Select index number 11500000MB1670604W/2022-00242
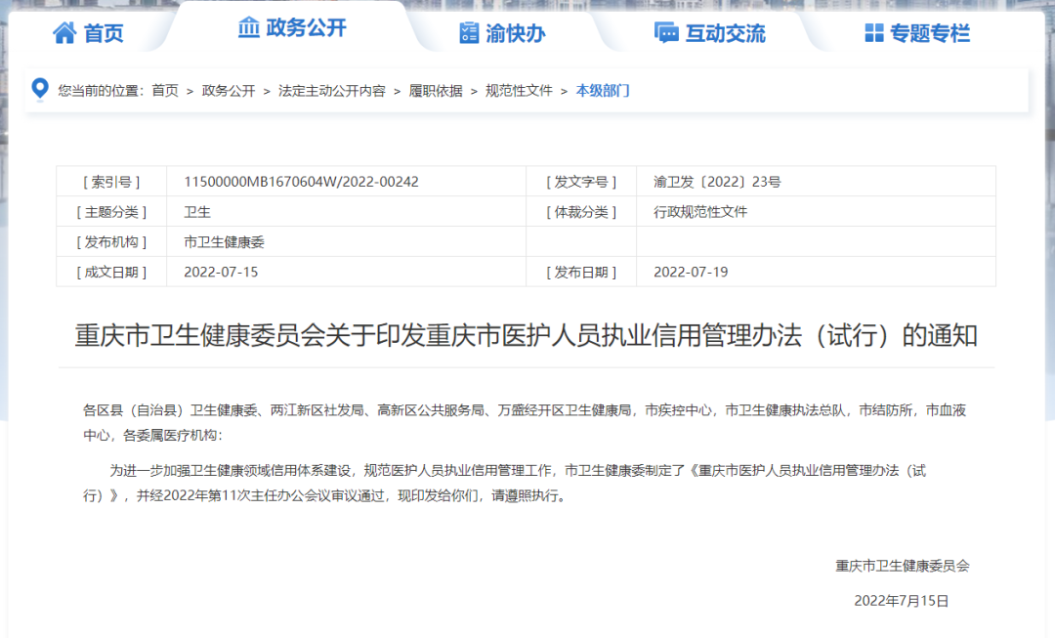1055x638 pixels. click(301, 182)
